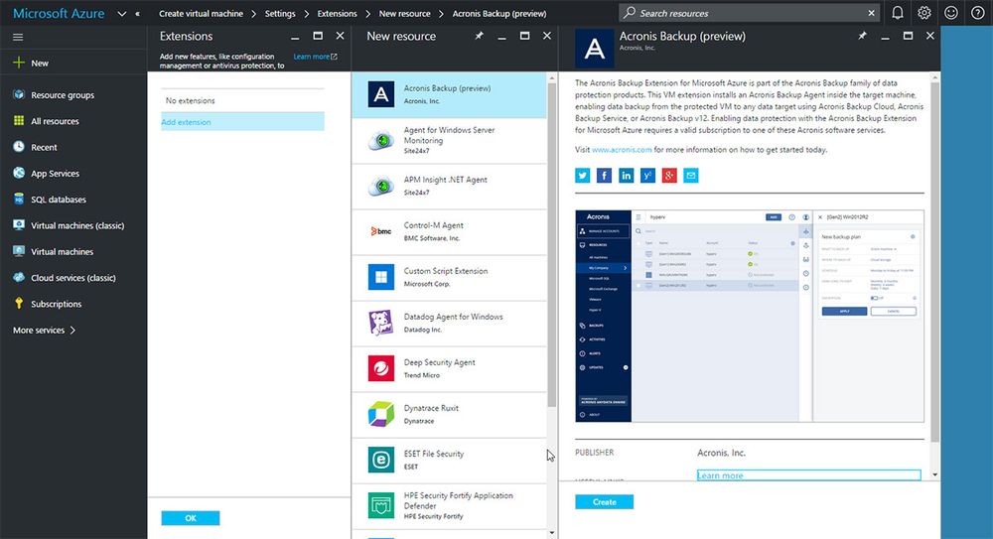This screenshot has height=539, width=993.
Task: Select Control-M Agent extension
Action: pos(449,231)
